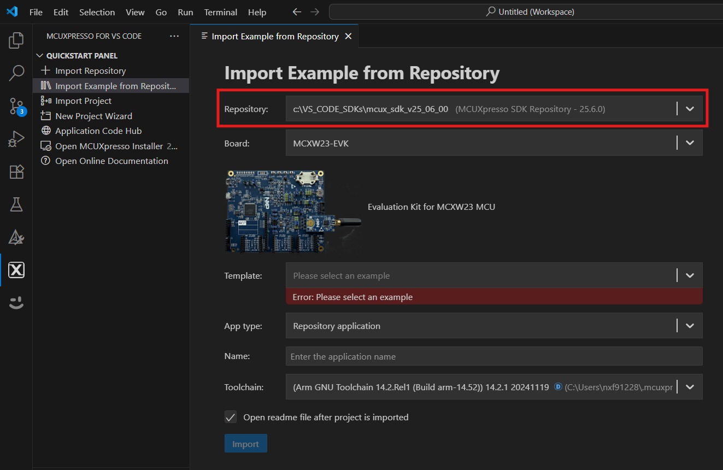Go back using the navigation arrow
Viewport: 723px width, 470px height.
(297, 12)
